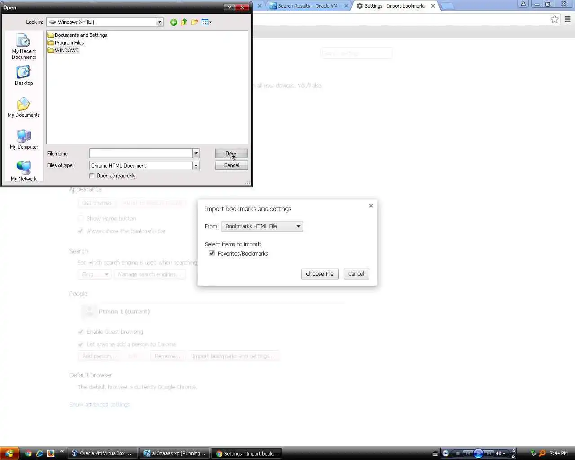Close the Import bookmarks dialog with X

(x=371, y=206)
